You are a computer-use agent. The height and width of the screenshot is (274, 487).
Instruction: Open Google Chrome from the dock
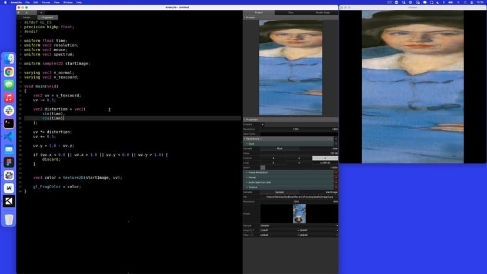coord(9,72)
